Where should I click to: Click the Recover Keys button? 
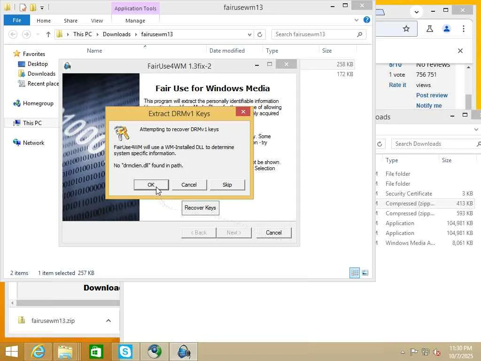[x=200, y=208]
